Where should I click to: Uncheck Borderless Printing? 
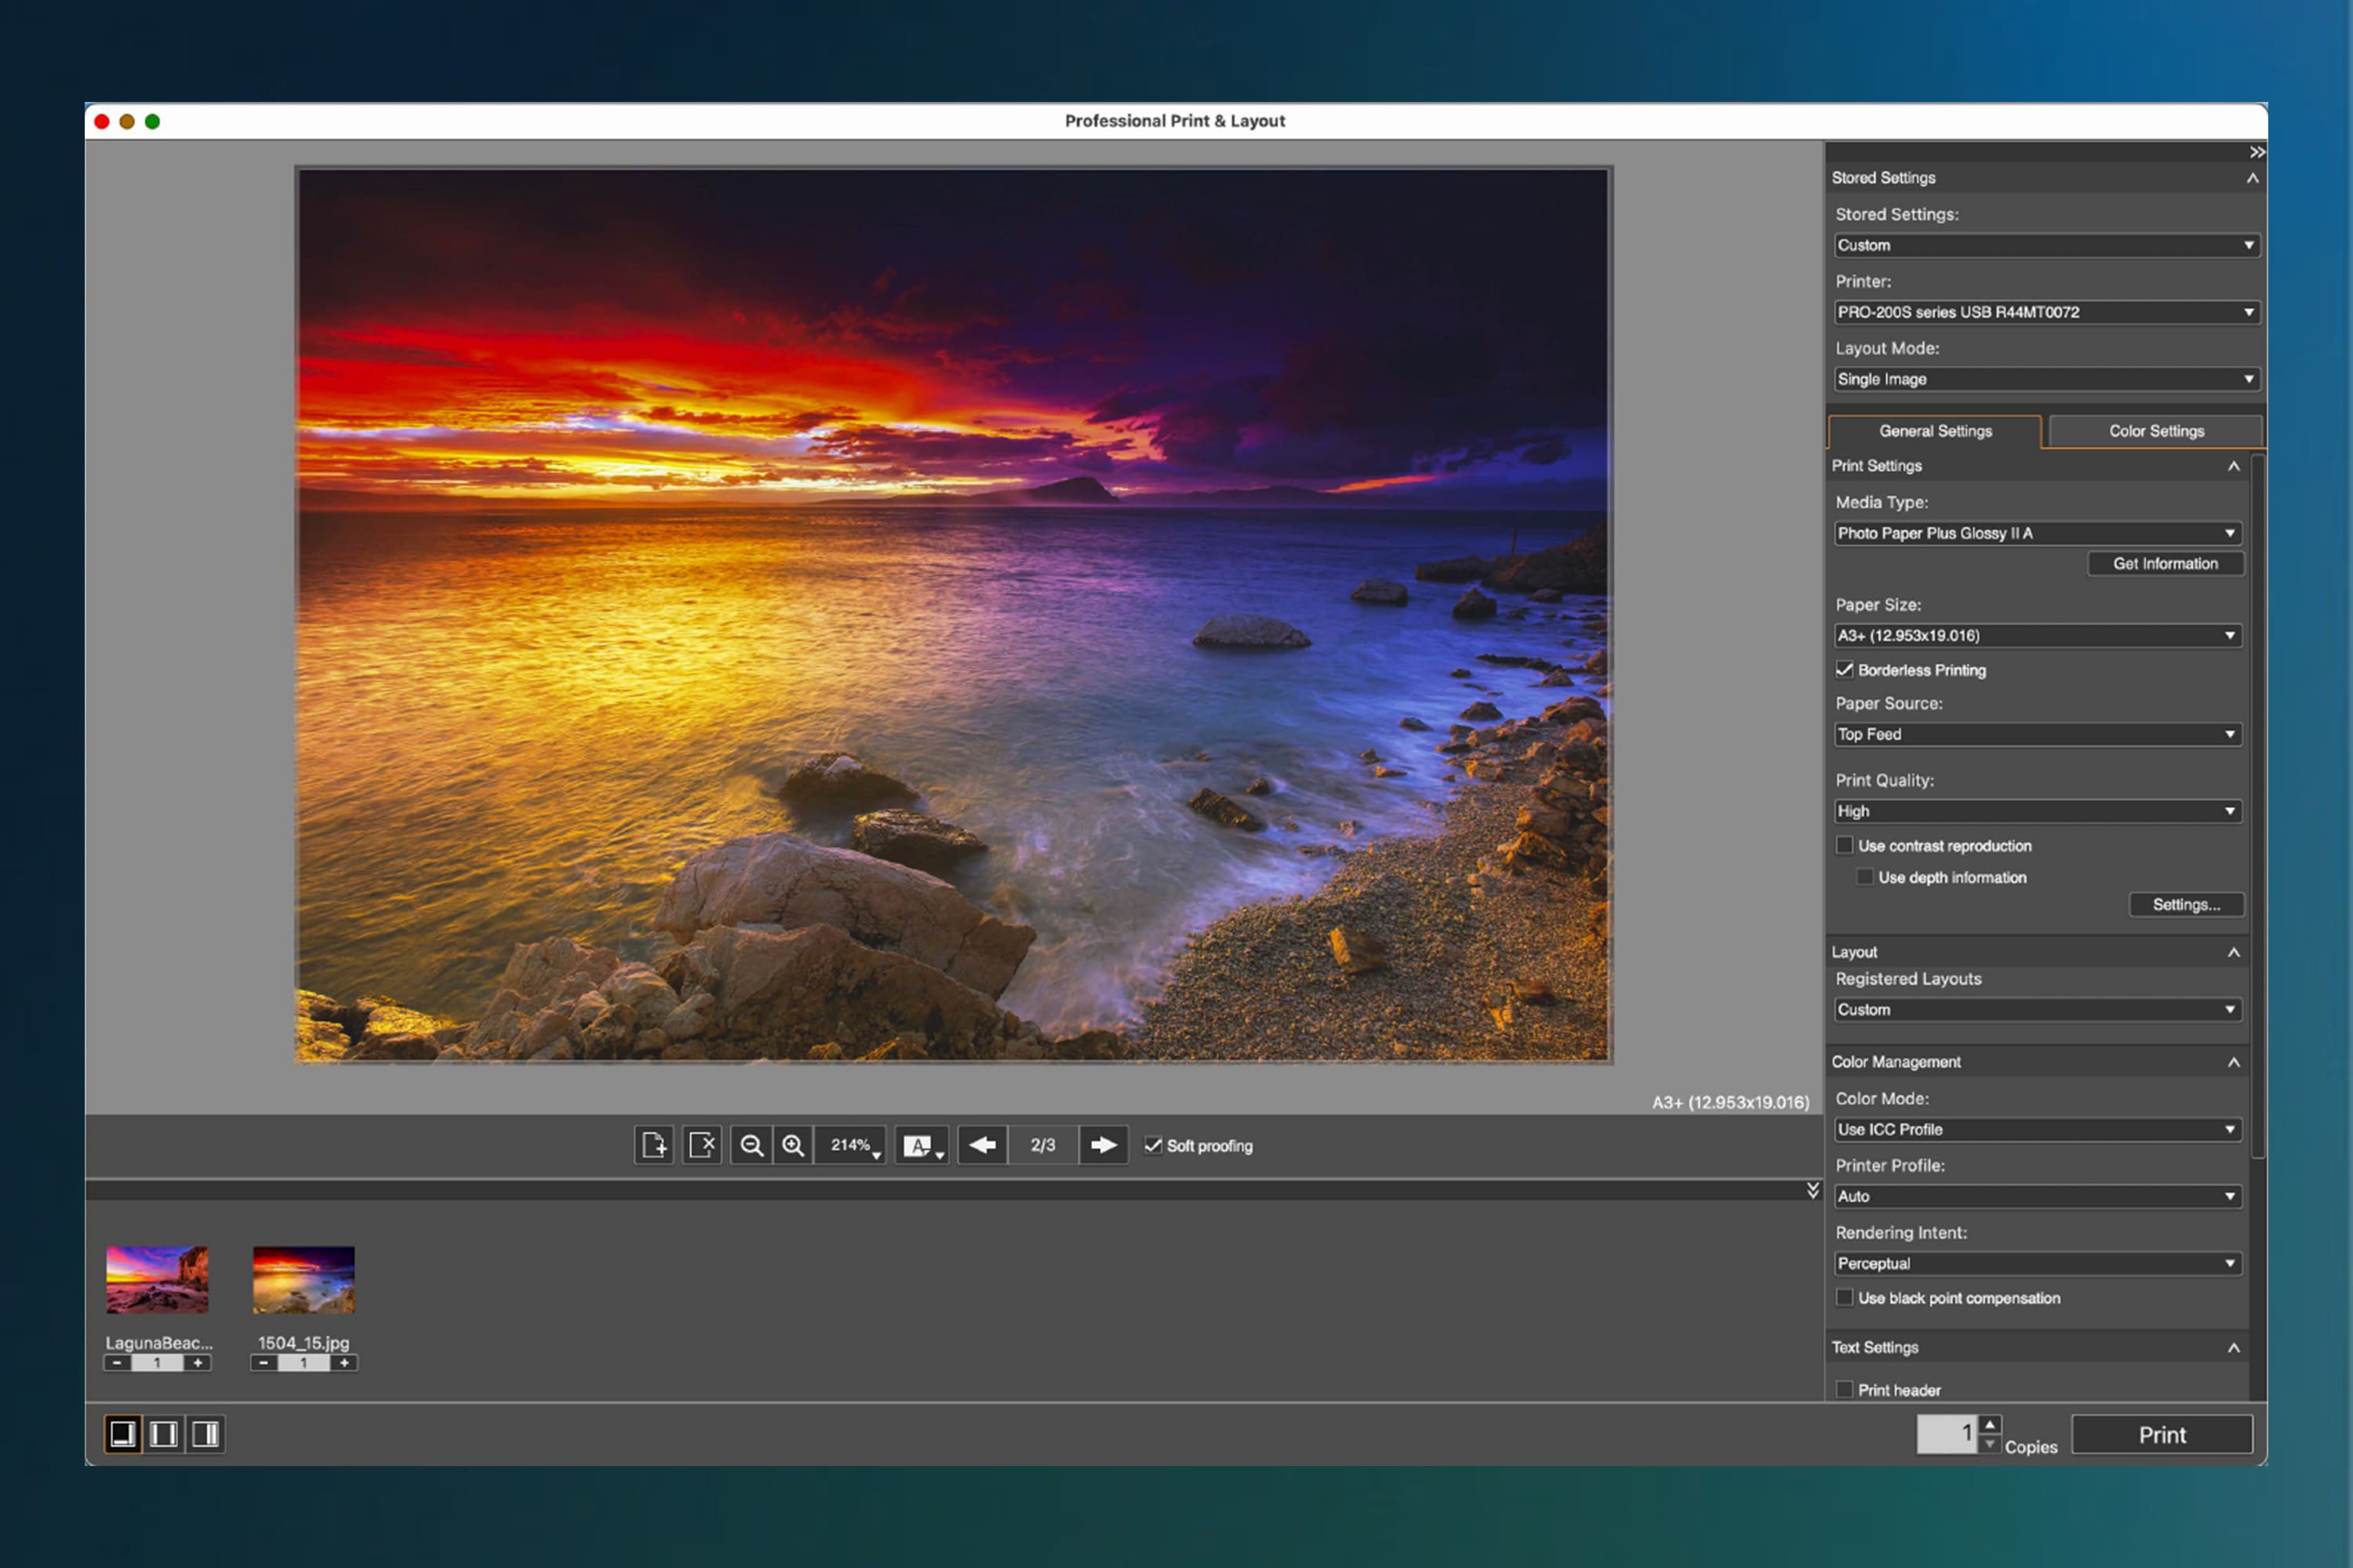click(x=1845, y=670)
